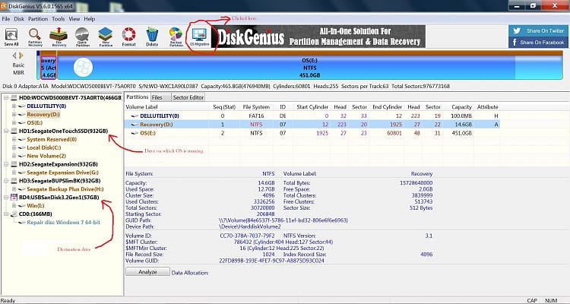Select CD0:(166MB) in the tree
Image resolution: width=570 pixels, height=304 pixels.
pos(35,214)
